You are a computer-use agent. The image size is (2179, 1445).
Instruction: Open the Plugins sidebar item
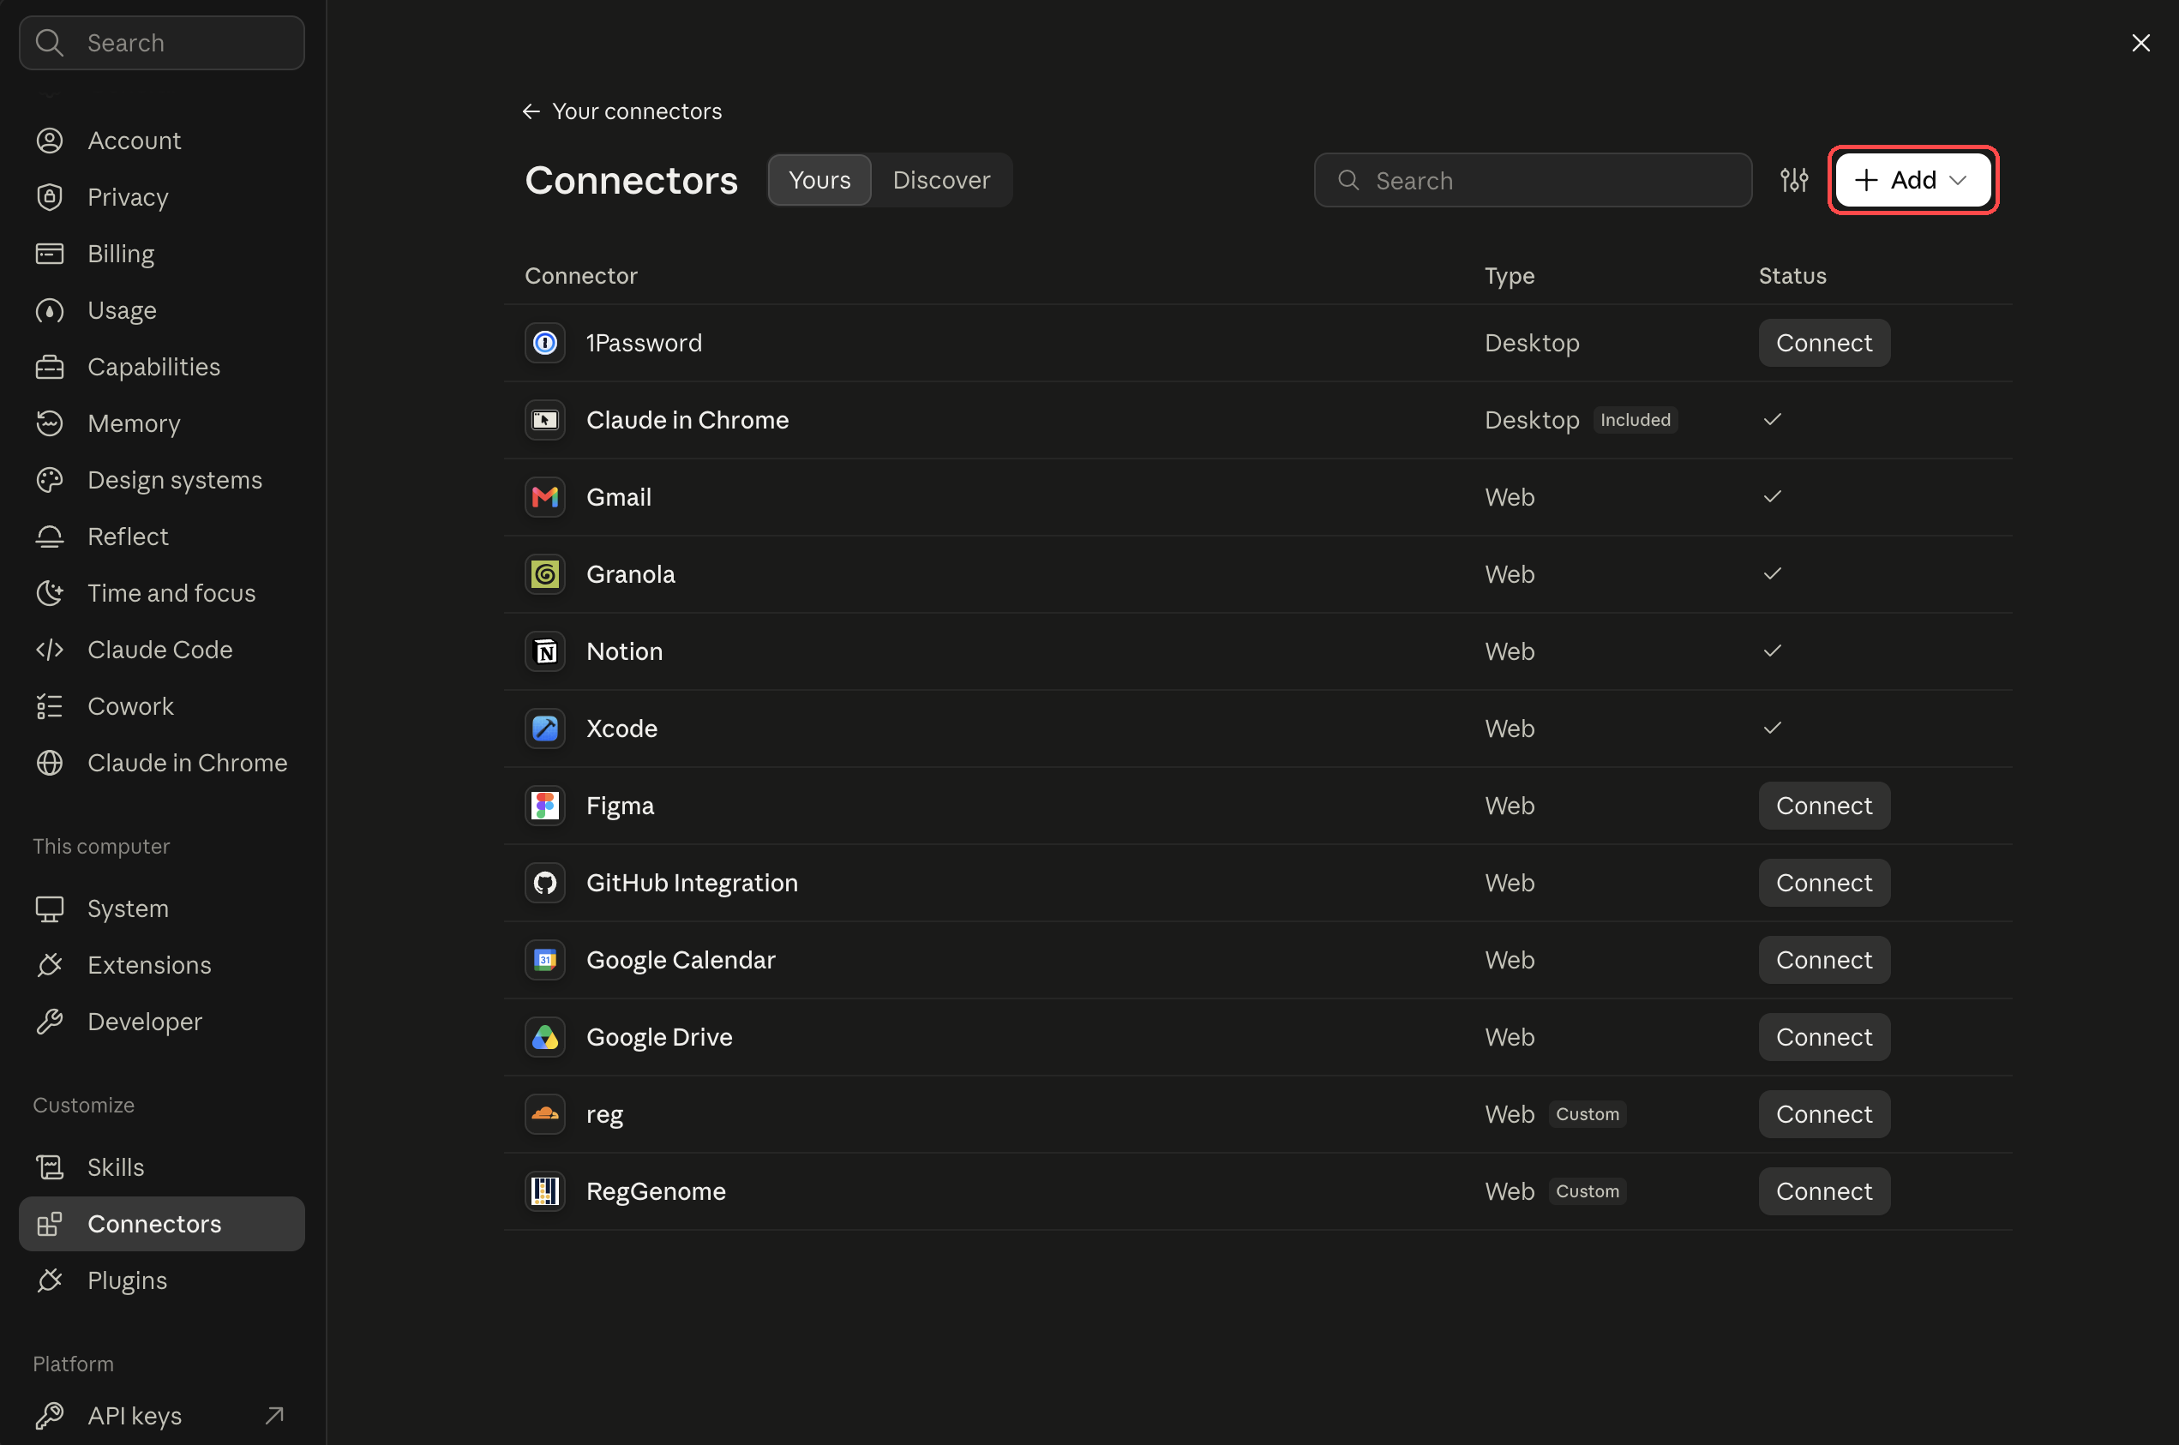click(x=161, y=1280)
